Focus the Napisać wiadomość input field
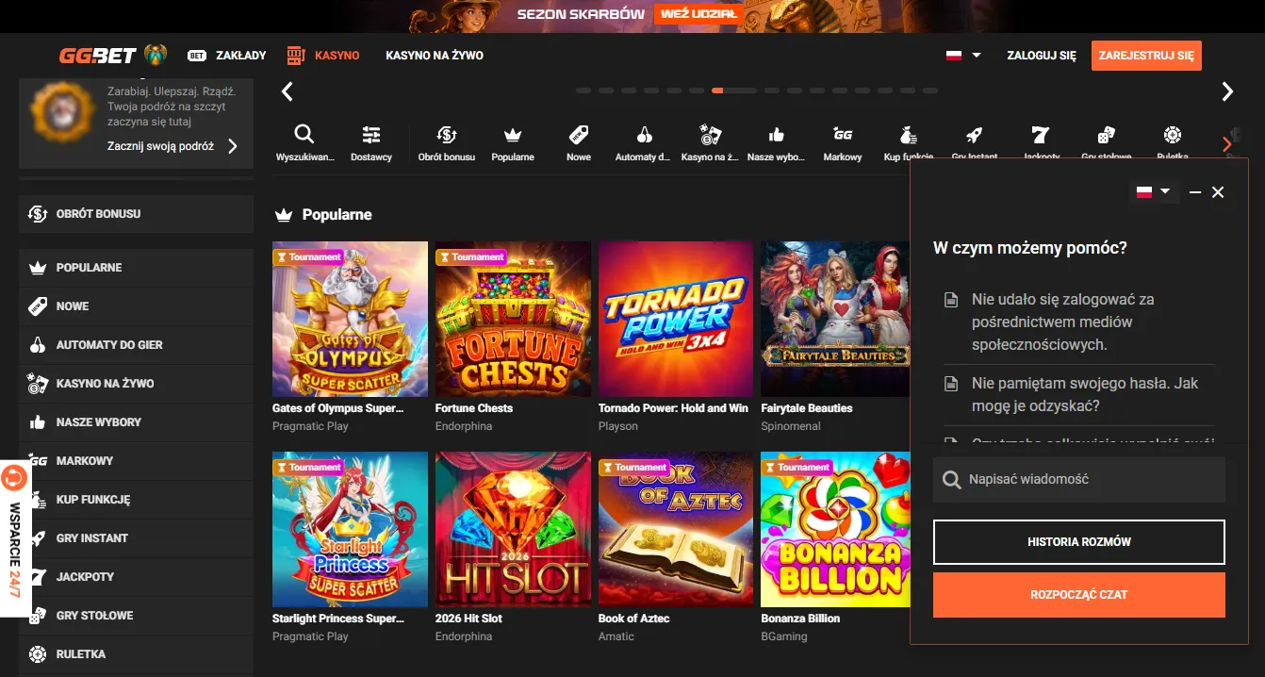Screen dimensions: 1265x677 [x=1079, y=480]
